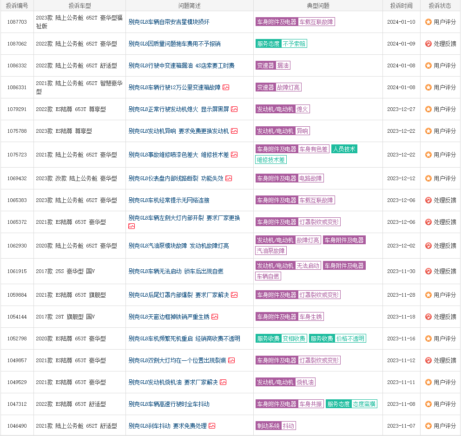Viewport: 461px width, 436px height.
Task: Select the 不予索赔 service attitude tag
Action: click(294, 44)
